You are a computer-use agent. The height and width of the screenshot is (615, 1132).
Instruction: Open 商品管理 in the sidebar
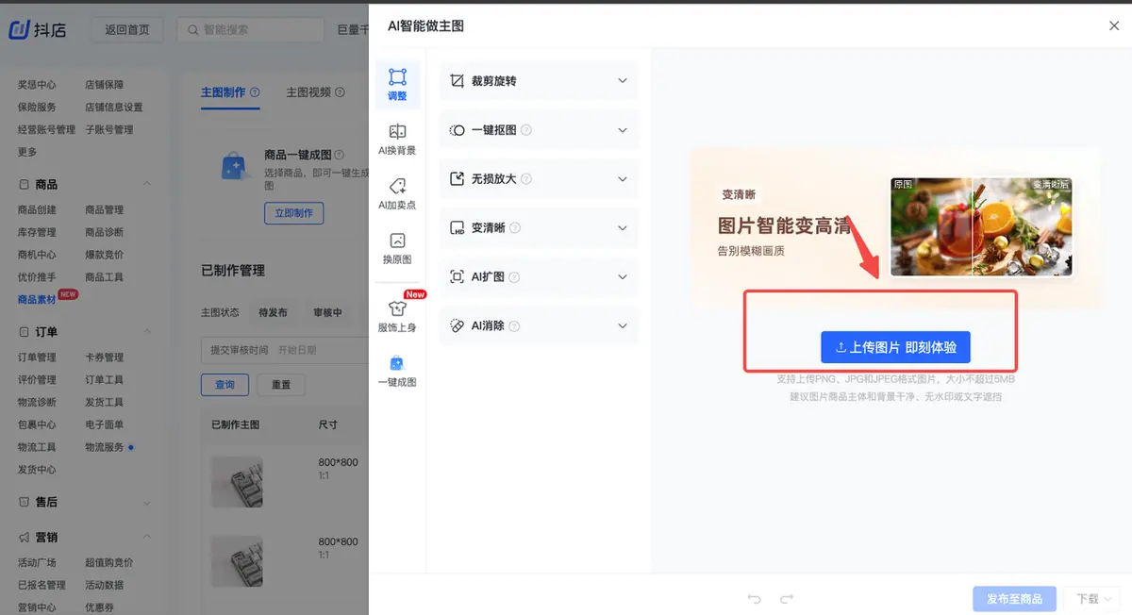click(104, 209)
